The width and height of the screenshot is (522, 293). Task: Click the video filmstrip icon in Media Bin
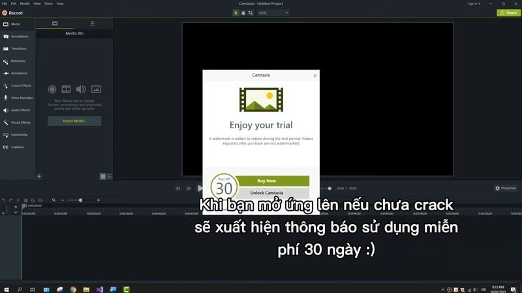(x=67, y=89)
